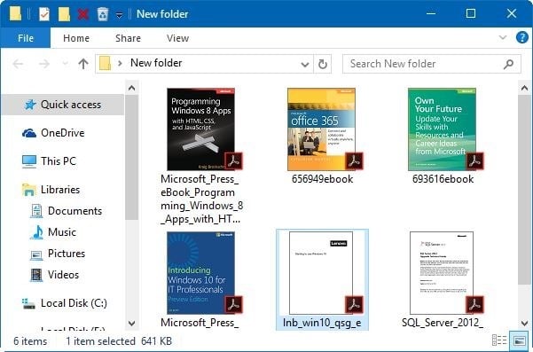Image resolution: width=533 pixels, height=352 pixels.
Task: Click the Libraries folder icon
Action: tap(29, 190)
